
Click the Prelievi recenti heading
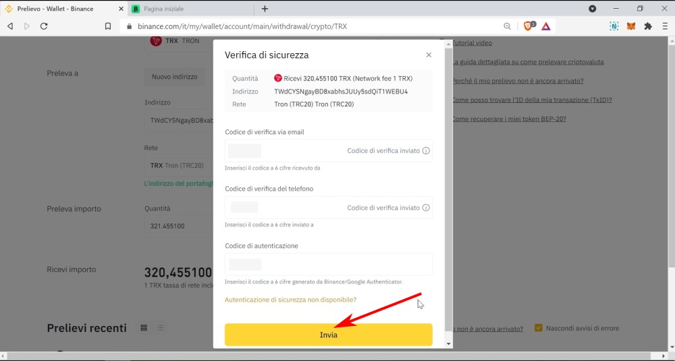[87, 328]
